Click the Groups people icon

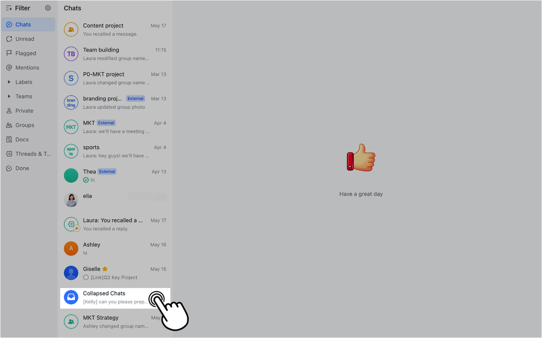click(x=9, y=125)
